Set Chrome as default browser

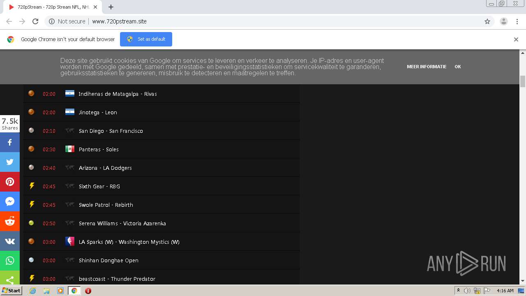coord(146,39)
